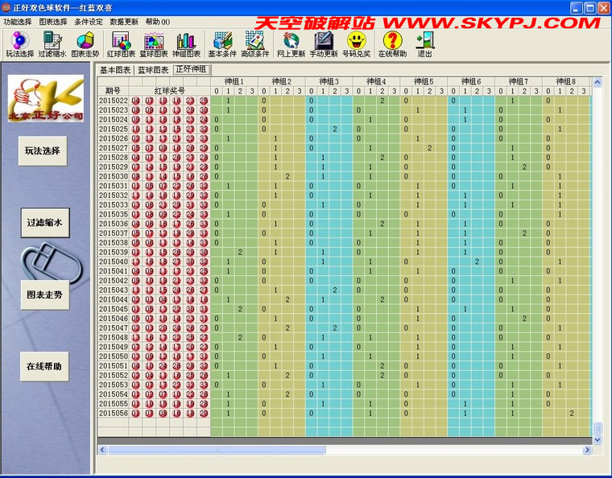Open the 在线帮助 toolbar question icon
The image size is (612, 478).
[x=392, y=44]
